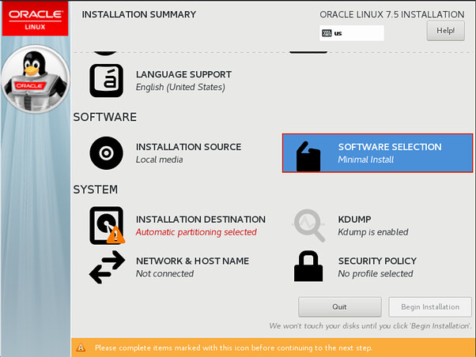Viewport: 476px width, 357px height.
Task: Click 'ORACLE LINUX 7.5 INSTALLATION' heading
Action: [392, 14]
